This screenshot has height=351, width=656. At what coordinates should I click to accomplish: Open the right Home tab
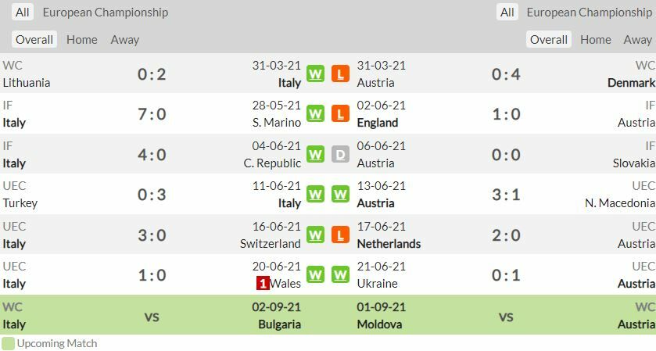coord(596,40)
